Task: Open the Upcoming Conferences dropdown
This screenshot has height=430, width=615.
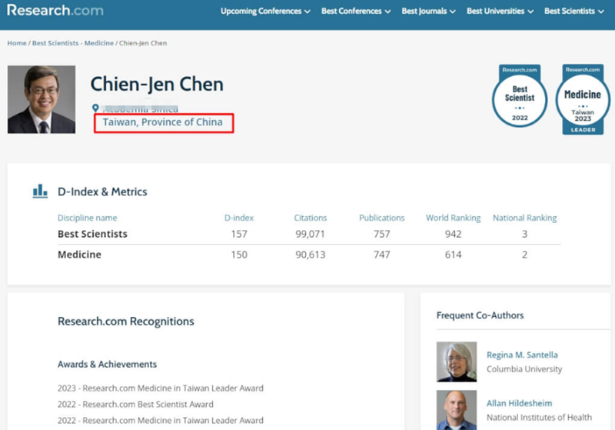Action: pyautogui.click(x=265, y=12)
